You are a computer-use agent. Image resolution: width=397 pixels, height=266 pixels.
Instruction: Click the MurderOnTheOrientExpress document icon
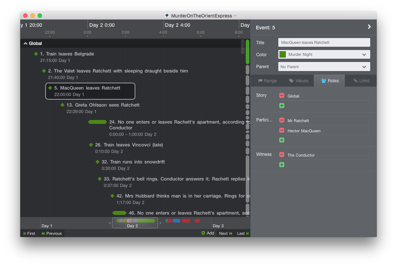click(x=167, y=16)
